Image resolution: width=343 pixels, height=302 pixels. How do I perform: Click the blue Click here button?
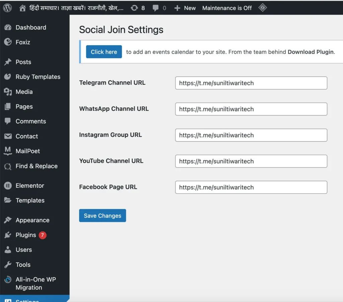(x=104, y=52)
